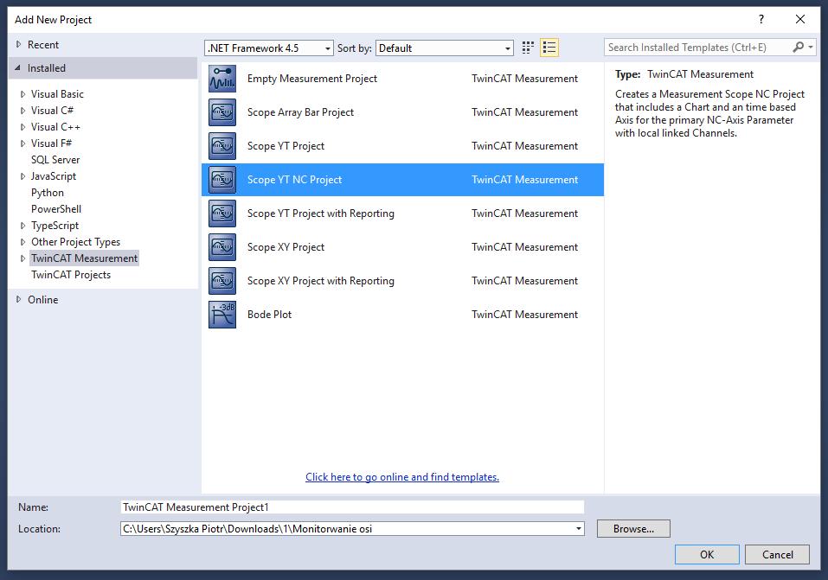This screenshot has height=580, width=828.
Task: Expand the Other Project Types node
Action: click(x=22, y=242)
